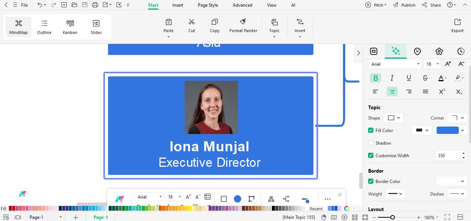Pin the floating toolbar

click(x=340, y=194)
